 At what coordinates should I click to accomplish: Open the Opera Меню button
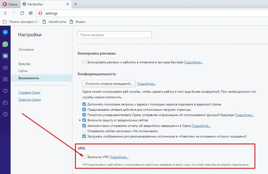pyautogui.click(x=10, y=4)
